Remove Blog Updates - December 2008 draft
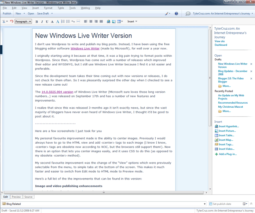 (251, 71)
